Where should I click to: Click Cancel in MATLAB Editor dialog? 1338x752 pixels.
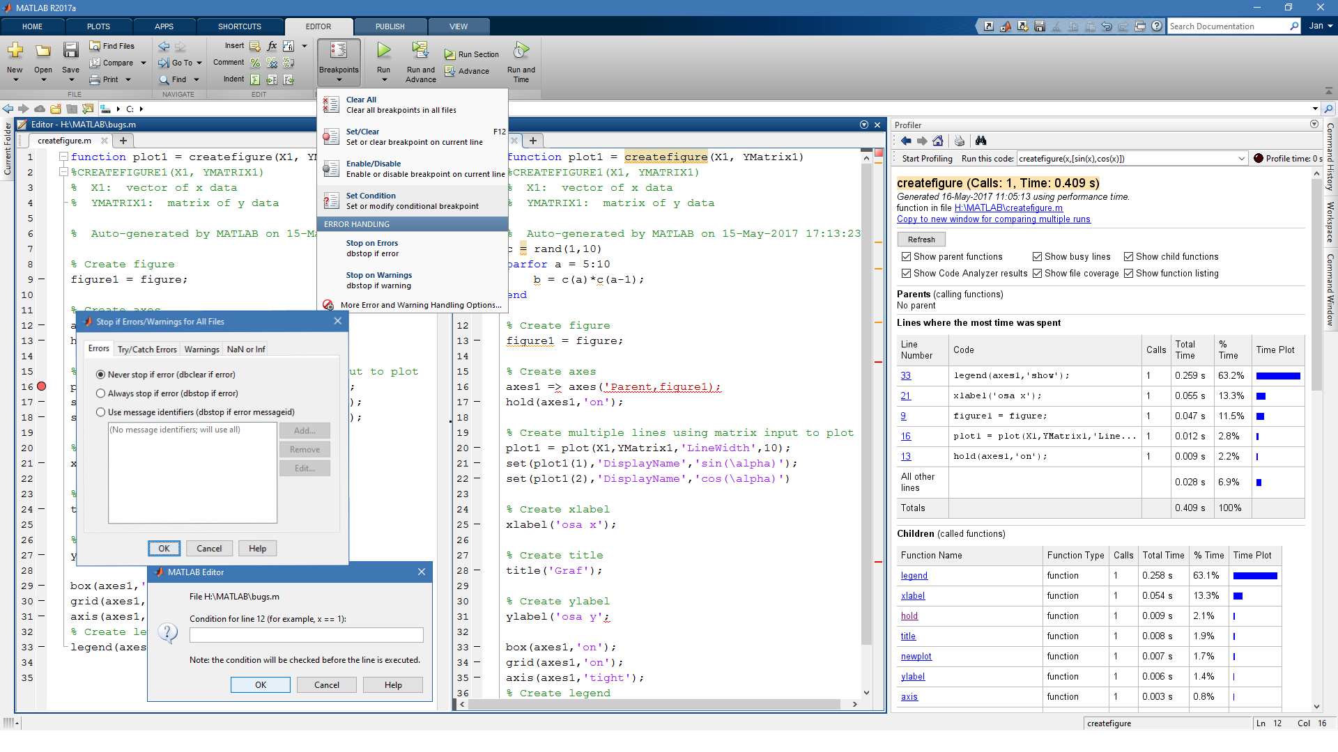tap(326, 685)
